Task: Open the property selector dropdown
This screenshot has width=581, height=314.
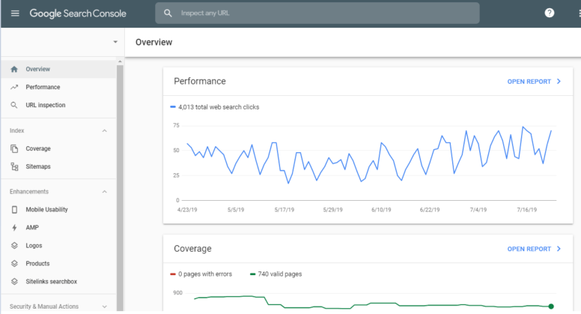Action: (x=115, y=42)
